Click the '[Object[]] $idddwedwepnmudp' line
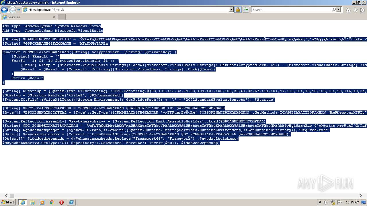This screenshot has width=367, height=206. click(x=120, y=138)
